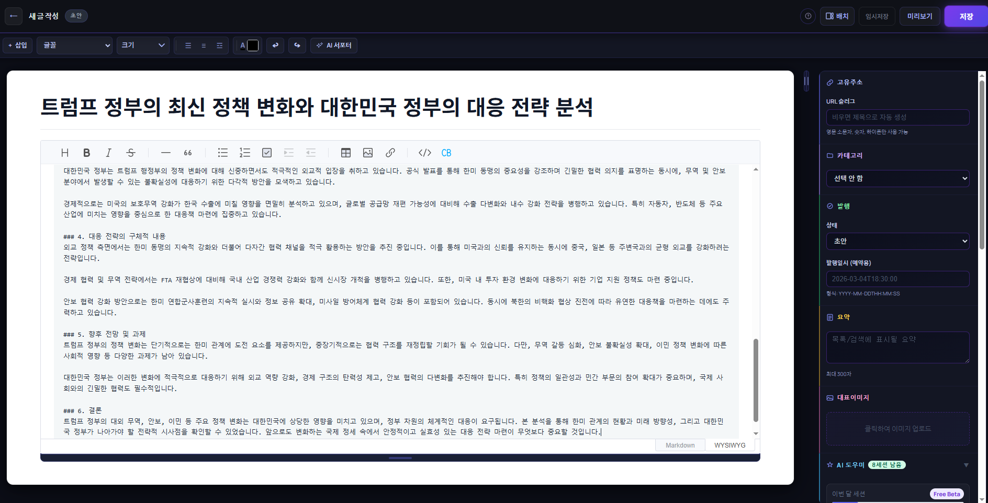Insert a horizontal divider line
The height and width of the screenshot is (503, 988).
click(x=165, y=153)
